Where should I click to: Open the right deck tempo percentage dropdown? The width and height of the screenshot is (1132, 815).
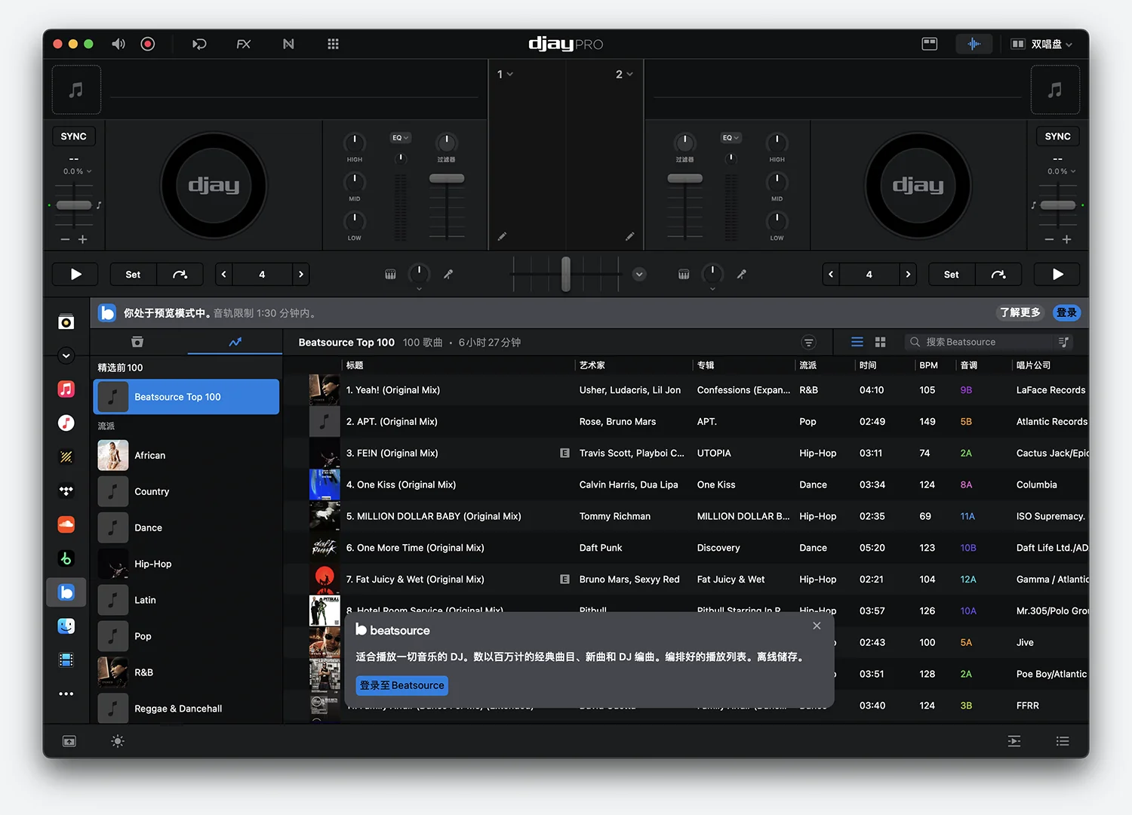tap(1061, 171)
